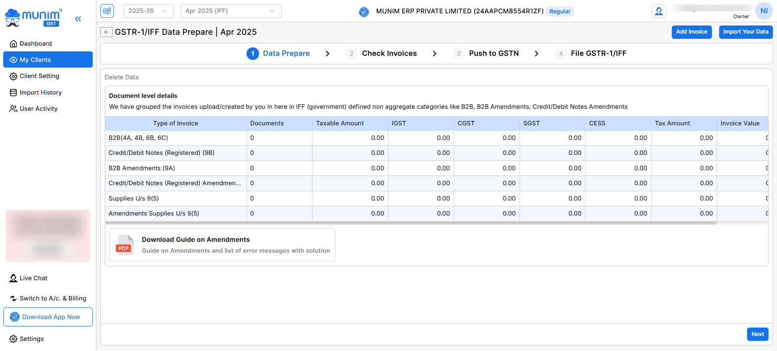Click the Add Invoice button
Screen dimensions: 777x351
click(691, 32)
